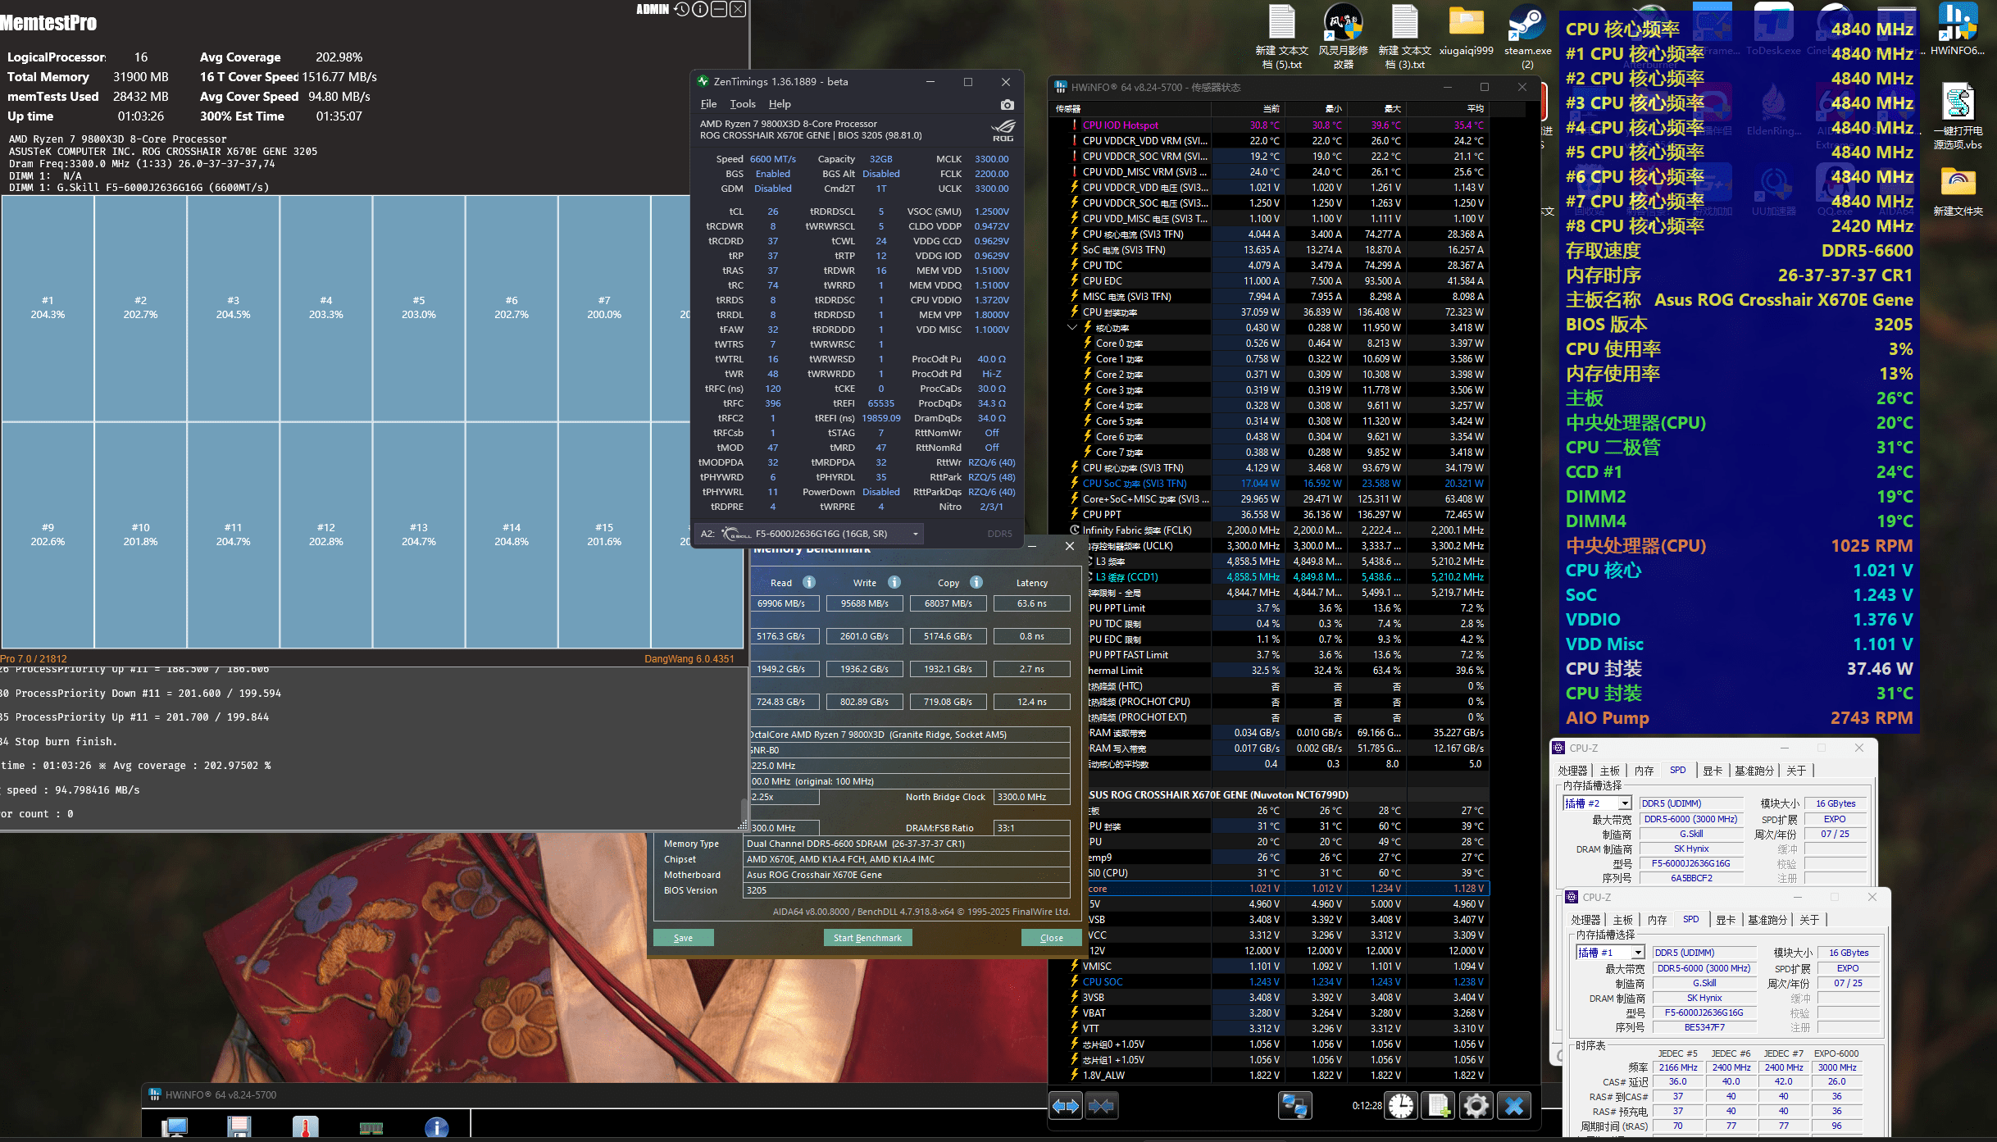Click the Read info icon in AIDA64
Viewport: 1997px width, 1142px height.
[809, 582]
